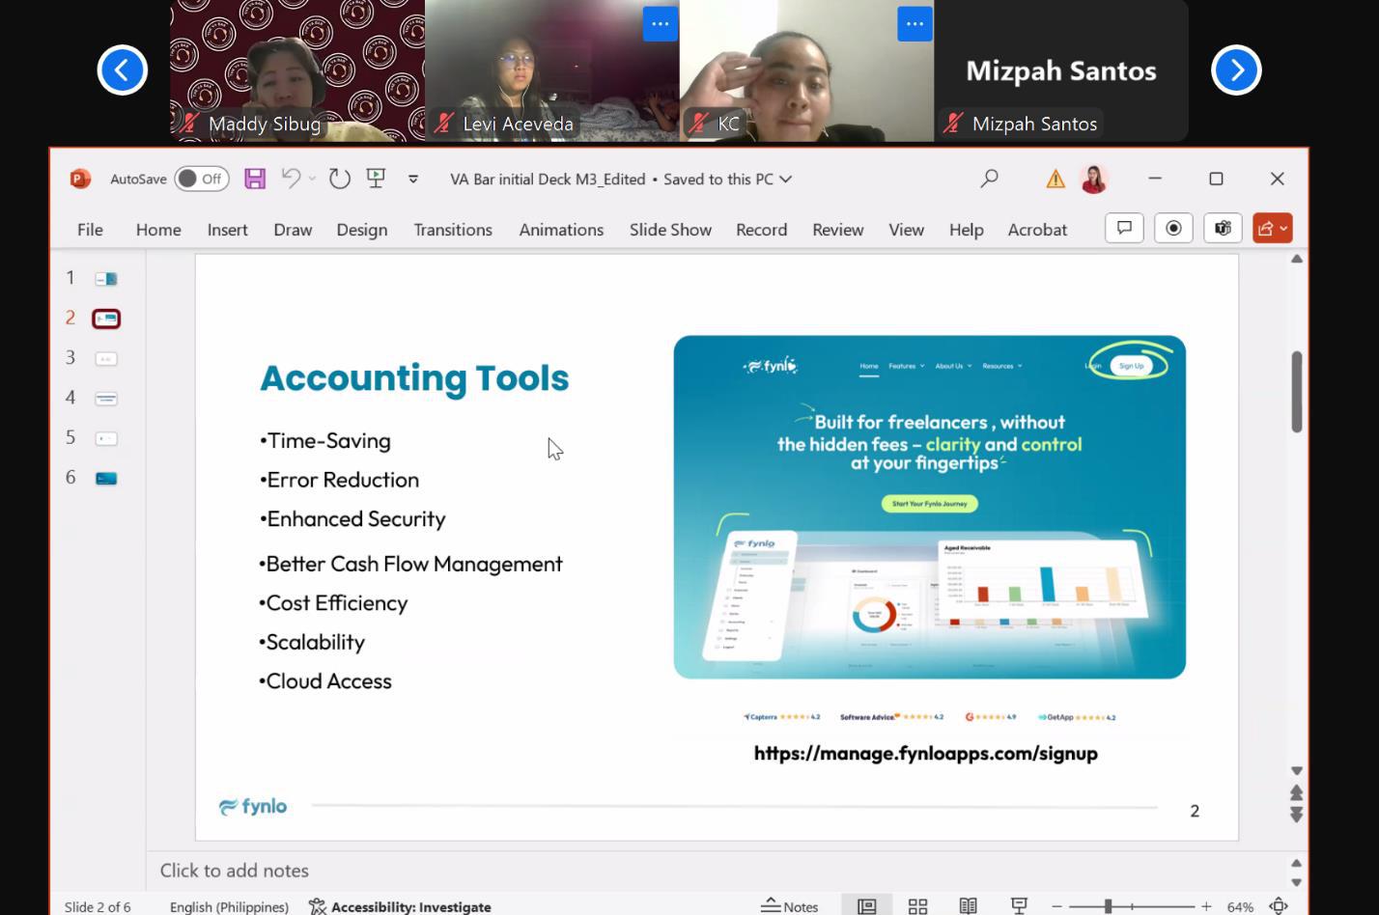1379x915 pixels.
Task: Open the Design tab
Action: [362, 230]
